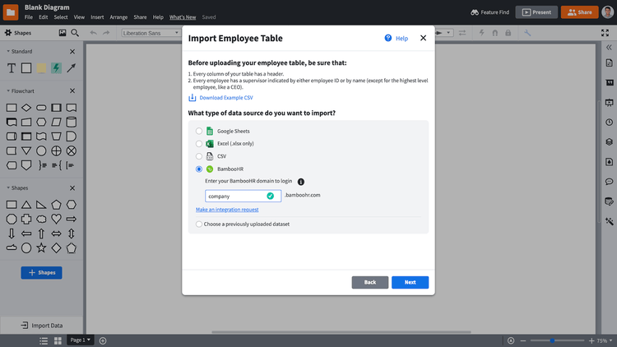Click the Feature Find button
This screenshot has height=347, width=617.
490,12
